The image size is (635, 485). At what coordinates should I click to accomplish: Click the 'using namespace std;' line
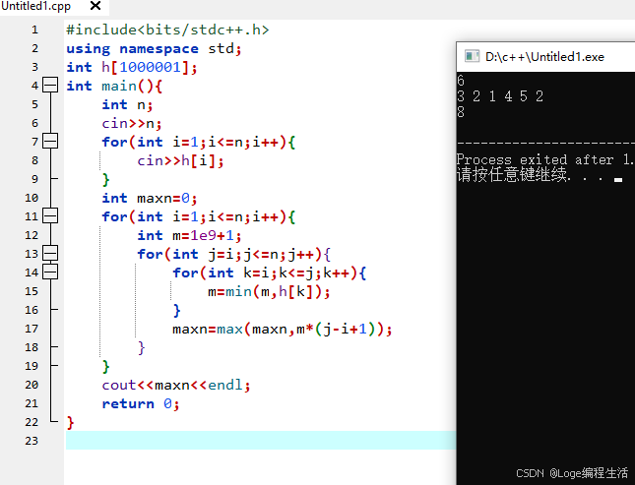(x=154, y=49)
